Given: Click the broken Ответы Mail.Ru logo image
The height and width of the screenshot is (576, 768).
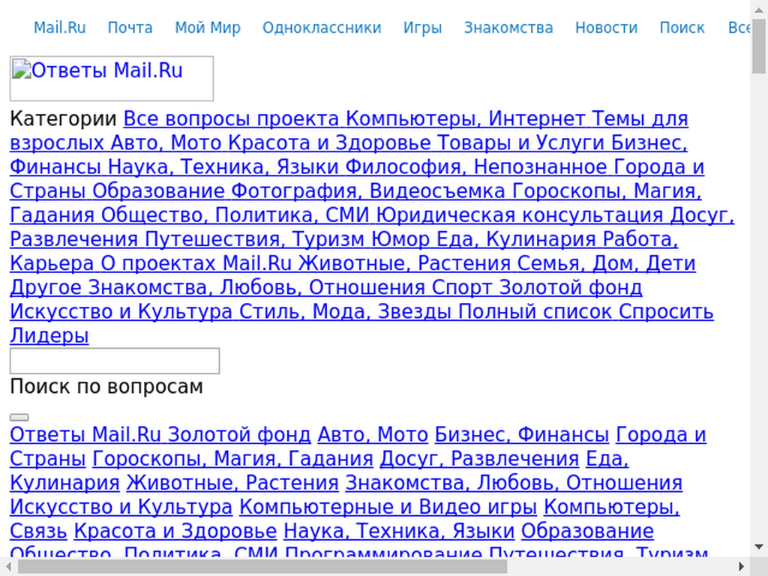Looking at the screenshot, I should (x=112, y=78).
